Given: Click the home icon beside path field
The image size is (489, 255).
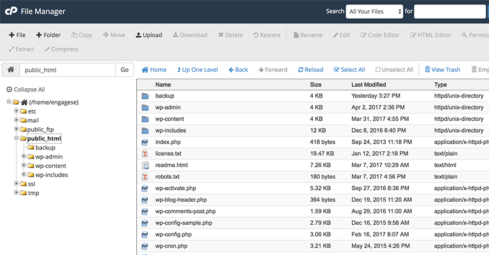Looking at the screenshot, I should click(x=10, y=70).
